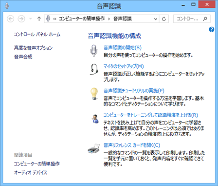Click the printer icon for reference card

(x=94, y=148)
